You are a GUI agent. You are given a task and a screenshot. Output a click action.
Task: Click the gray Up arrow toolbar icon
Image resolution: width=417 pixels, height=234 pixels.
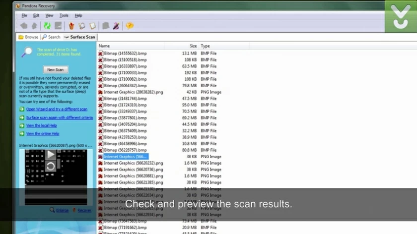click(34, 26)
